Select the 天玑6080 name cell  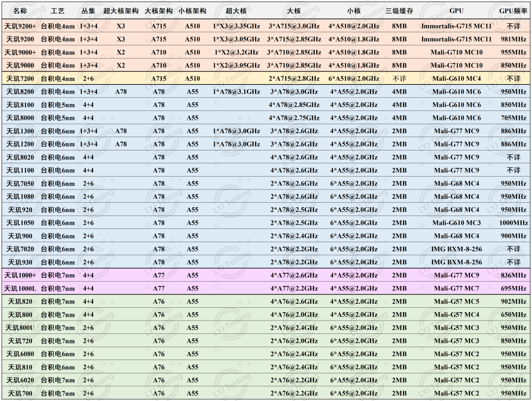(20, 354)
